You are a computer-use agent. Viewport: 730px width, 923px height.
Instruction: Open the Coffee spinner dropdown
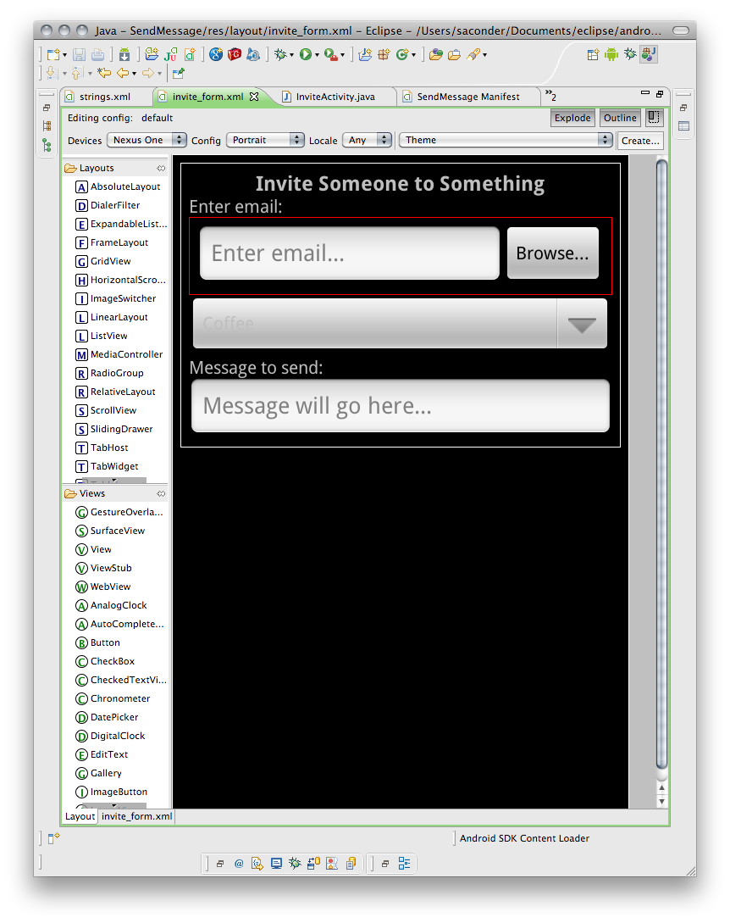pos(400,323)
